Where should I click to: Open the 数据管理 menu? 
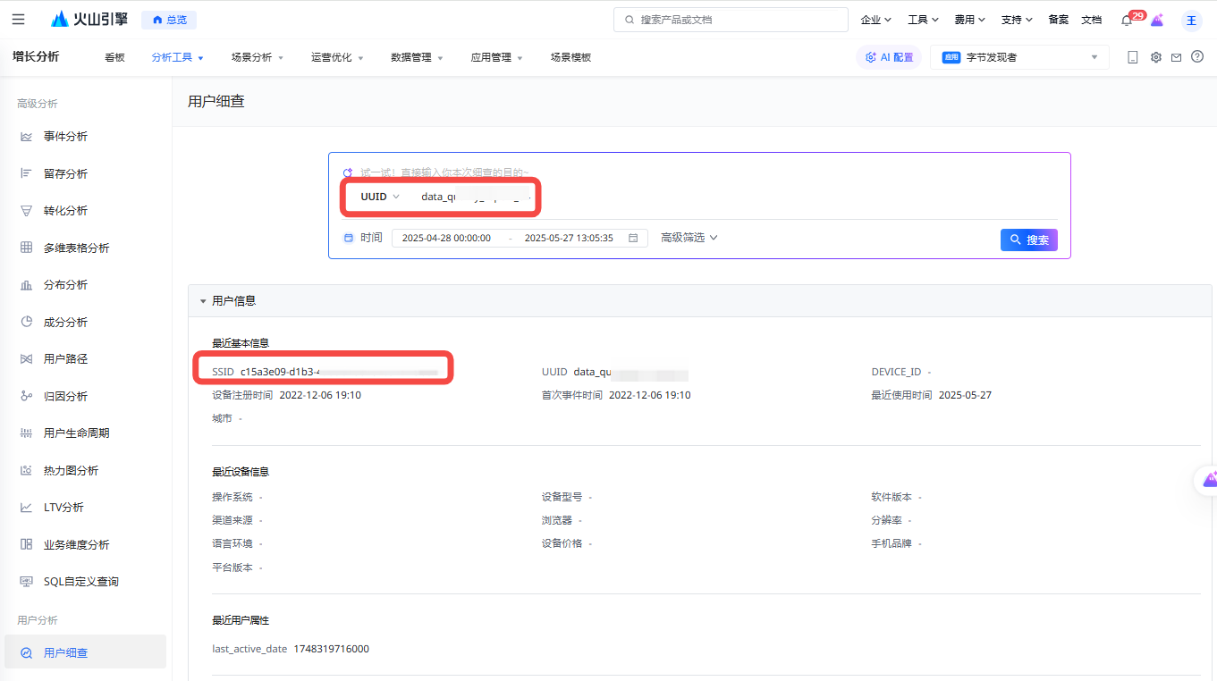point(417,57)
